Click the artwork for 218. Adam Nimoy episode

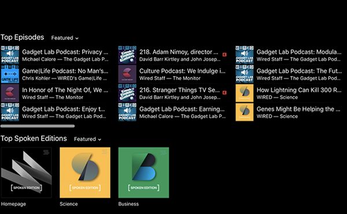(x=127, y=55)
